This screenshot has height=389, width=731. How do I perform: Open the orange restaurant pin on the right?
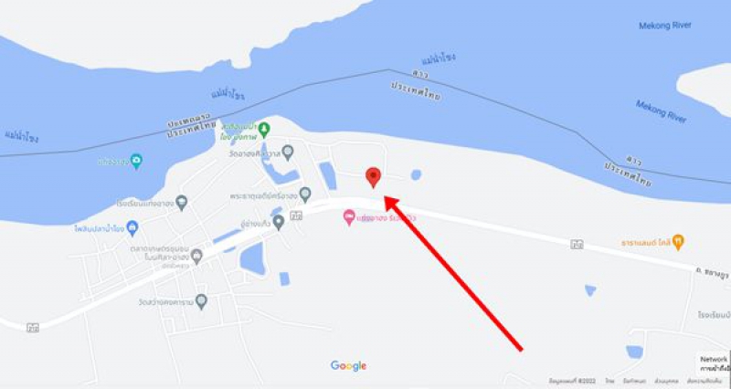pos(679,242)
